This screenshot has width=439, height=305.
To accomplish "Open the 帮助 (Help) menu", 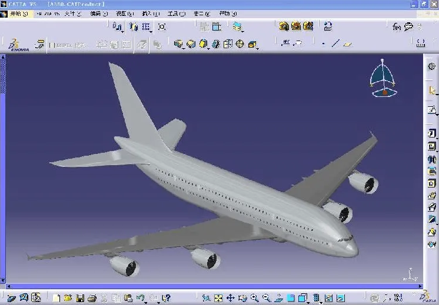I will 225,14.
